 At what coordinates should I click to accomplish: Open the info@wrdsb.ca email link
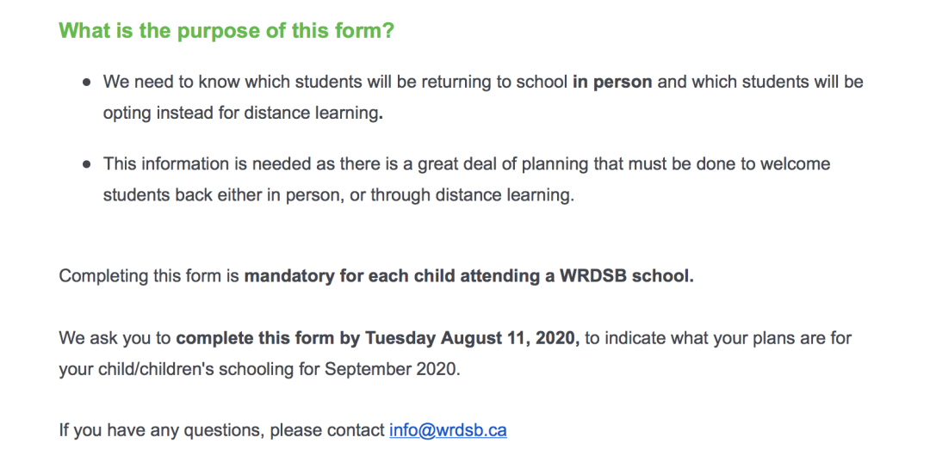click(x=448, y=430)
